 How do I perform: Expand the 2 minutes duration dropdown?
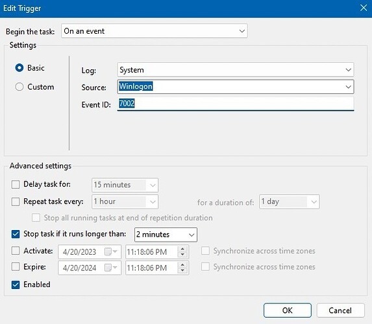166,235
